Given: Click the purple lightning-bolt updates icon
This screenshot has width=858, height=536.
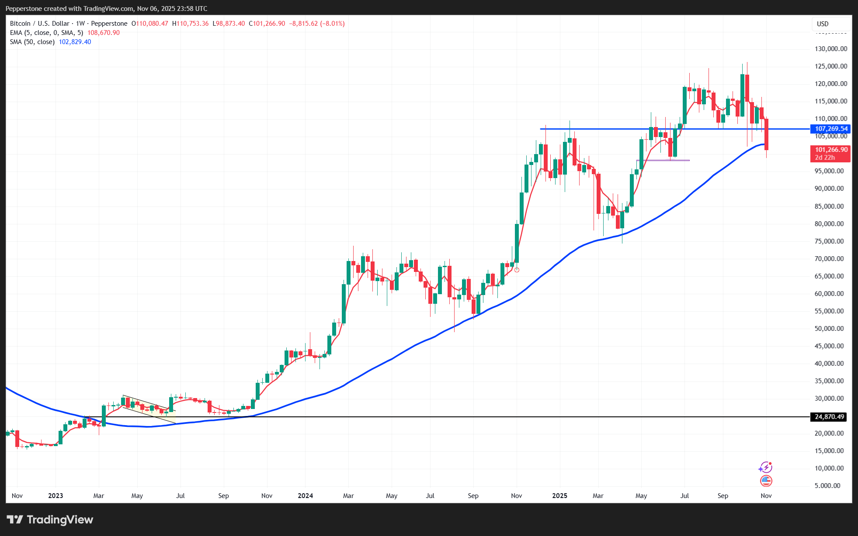Looking at the screenshot, I should point(765,467).
